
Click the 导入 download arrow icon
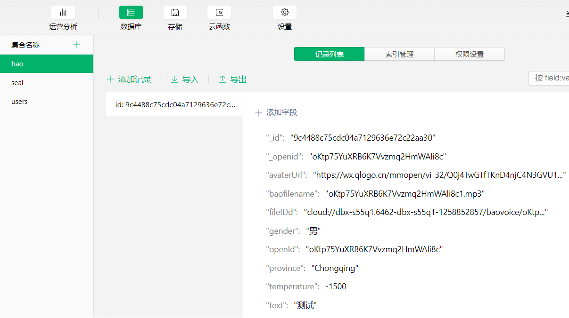point(174,79)
